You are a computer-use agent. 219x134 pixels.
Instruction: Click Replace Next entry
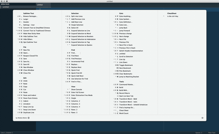tap(76, 67)
